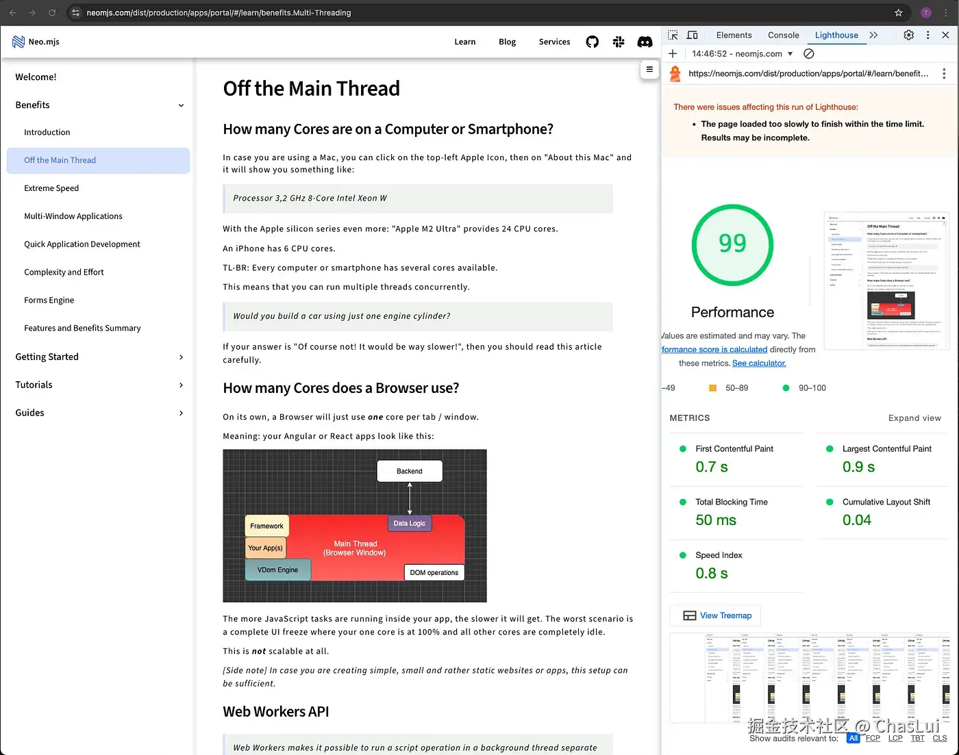Viewport: 959px width, 755px height.
Task: Open the Complexity and Effort article
Action: pos(99,272)
